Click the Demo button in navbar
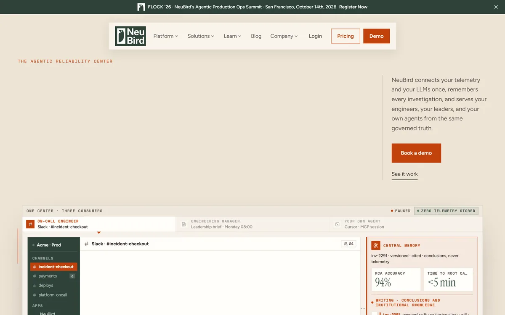This screenshot has width=505, height=315. [x=377, y=36]
